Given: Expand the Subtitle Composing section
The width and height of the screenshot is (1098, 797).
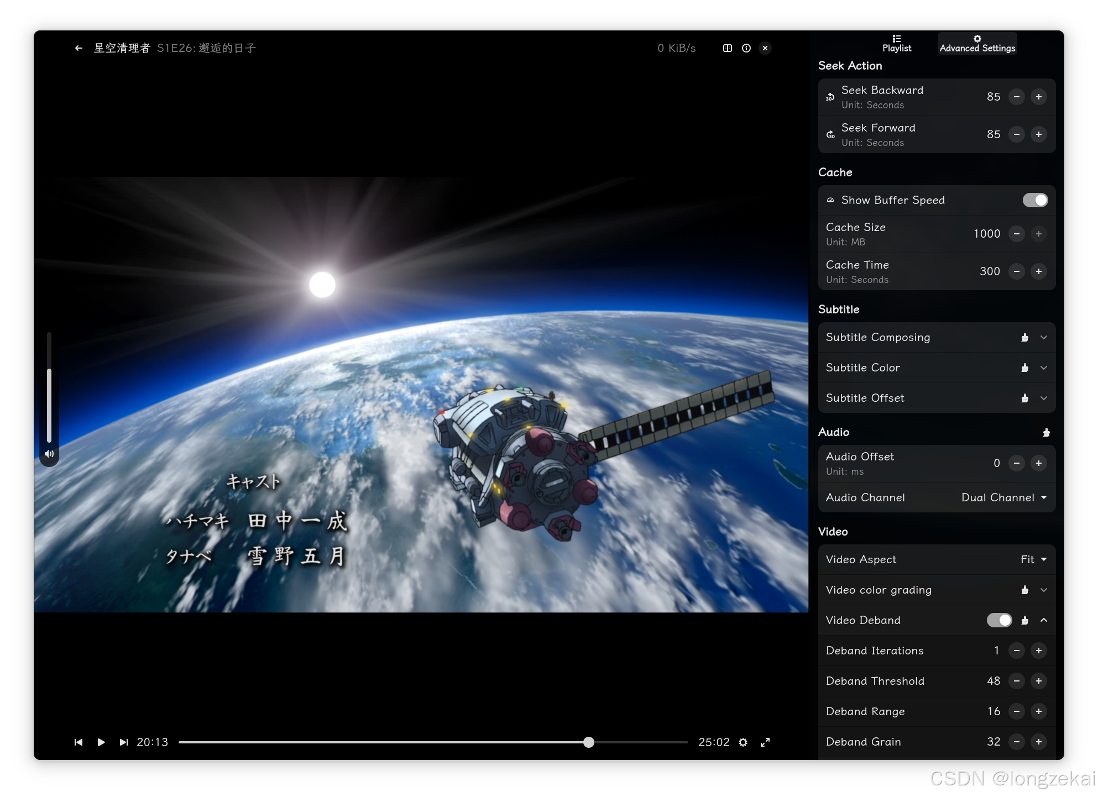Looking at the screenshot, I should point(1043,337).
